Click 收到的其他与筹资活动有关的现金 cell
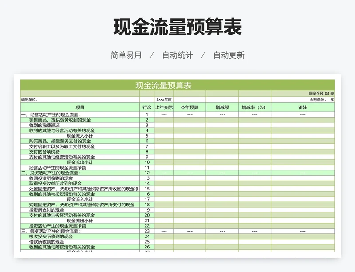355x272 pixels. 80,247
